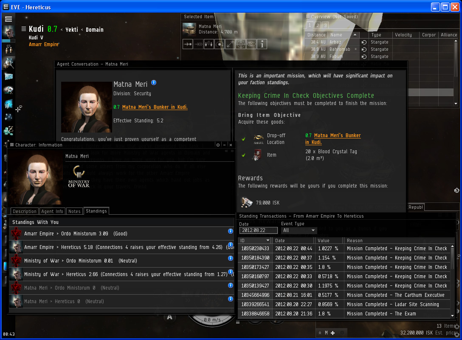Sort transactions by Value column header

click(x=329, y=240)
